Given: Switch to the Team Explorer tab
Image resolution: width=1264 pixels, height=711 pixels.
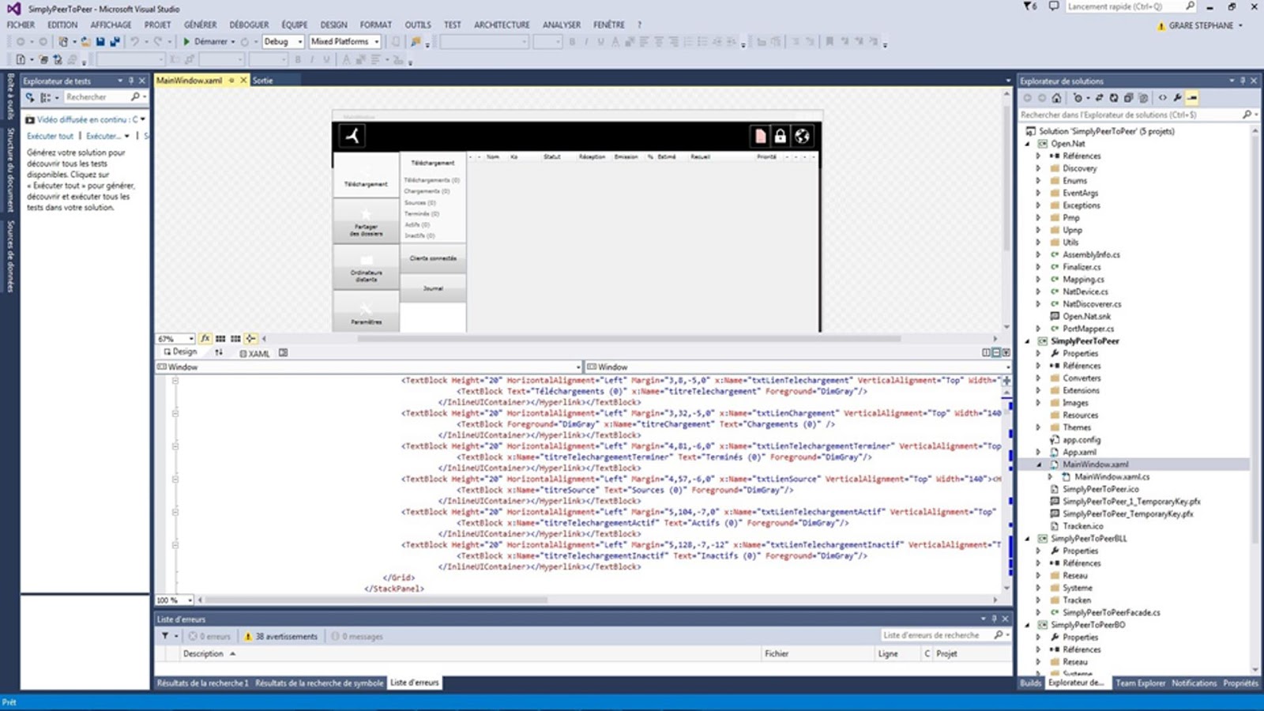Looking at the screenshot, I should pos(1140,683).
